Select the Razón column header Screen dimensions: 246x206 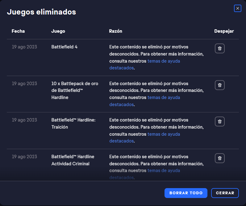(116, 31)
